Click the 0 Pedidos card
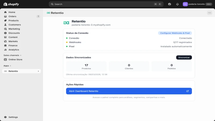 (x=171, y=66)
